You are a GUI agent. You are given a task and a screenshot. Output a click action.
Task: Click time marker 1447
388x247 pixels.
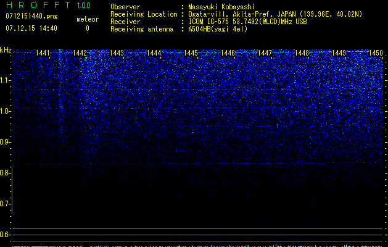click(x=265, y=53)
